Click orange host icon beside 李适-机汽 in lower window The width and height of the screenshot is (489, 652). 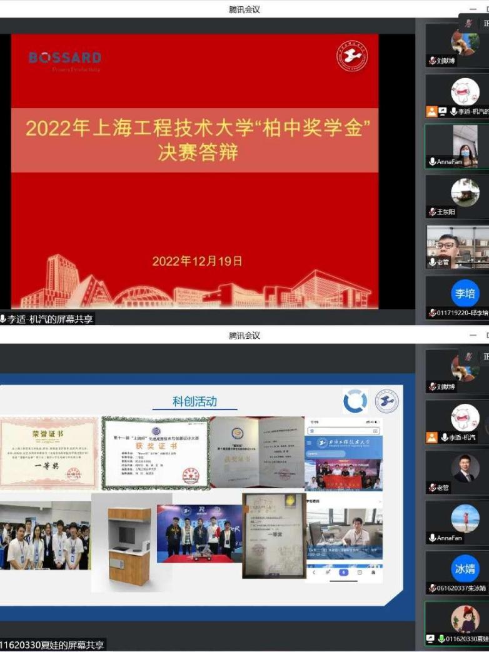[431, 438]
